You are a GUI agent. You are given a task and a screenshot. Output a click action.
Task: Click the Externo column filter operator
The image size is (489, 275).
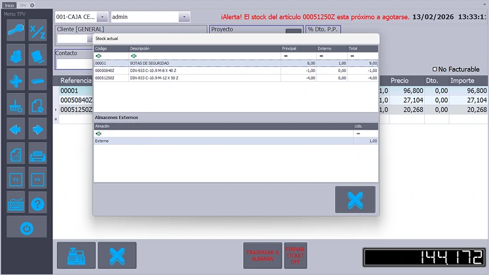321,56
